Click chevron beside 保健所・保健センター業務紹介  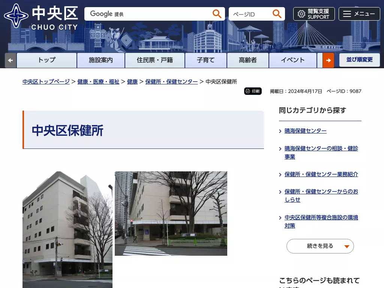pyautogui.click(x=280, y=175)
